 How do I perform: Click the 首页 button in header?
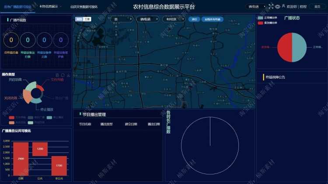(x=318, y=7)
